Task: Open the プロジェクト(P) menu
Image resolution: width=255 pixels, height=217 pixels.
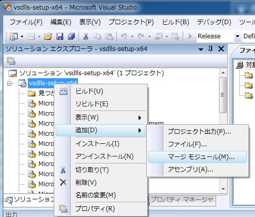Action: pos(131,22)
